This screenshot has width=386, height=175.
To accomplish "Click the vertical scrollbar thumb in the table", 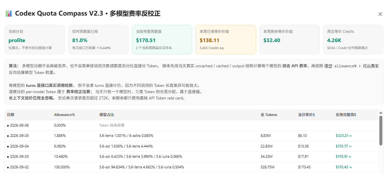I will pyautogui.click(x=381, y=130).
